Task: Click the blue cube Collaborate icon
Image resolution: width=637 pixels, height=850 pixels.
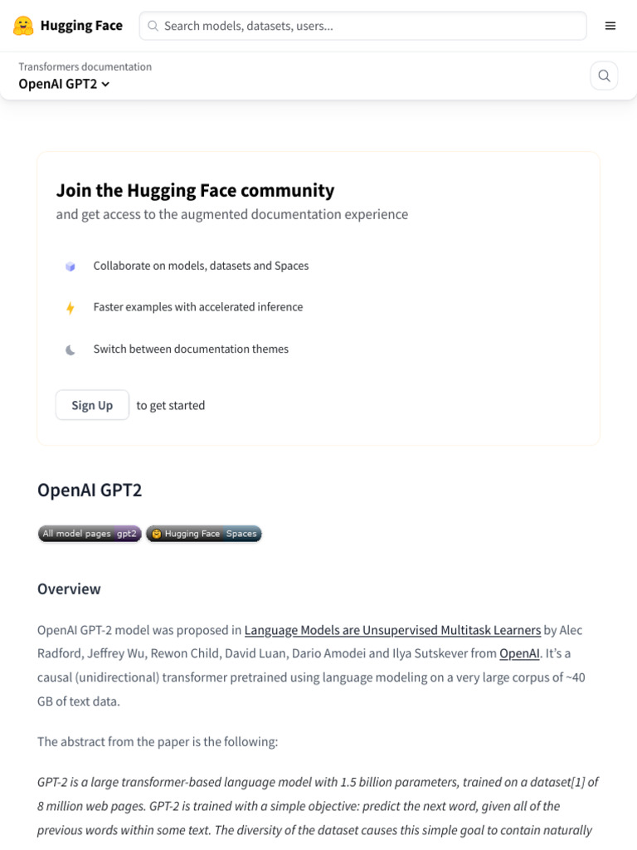Action: [71, 266]
